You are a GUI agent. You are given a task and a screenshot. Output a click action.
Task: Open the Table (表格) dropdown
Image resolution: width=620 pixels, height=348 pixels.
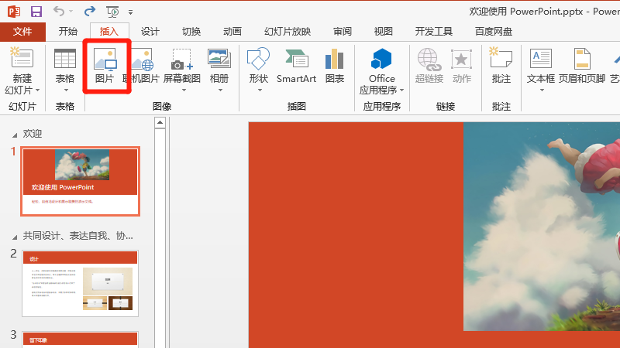(65, 89)
